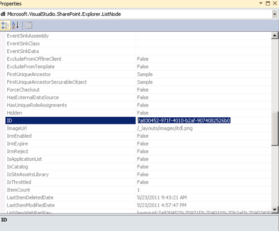Select the EventSinkAssembly property

pos(28,36)
